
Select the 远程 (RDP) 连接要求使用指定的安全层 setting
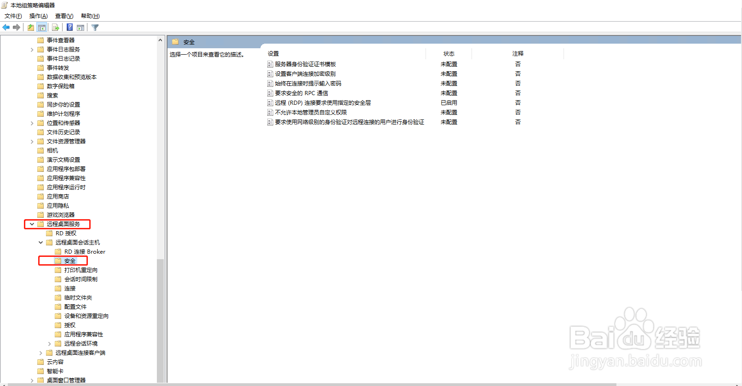(x=323, y=103)
